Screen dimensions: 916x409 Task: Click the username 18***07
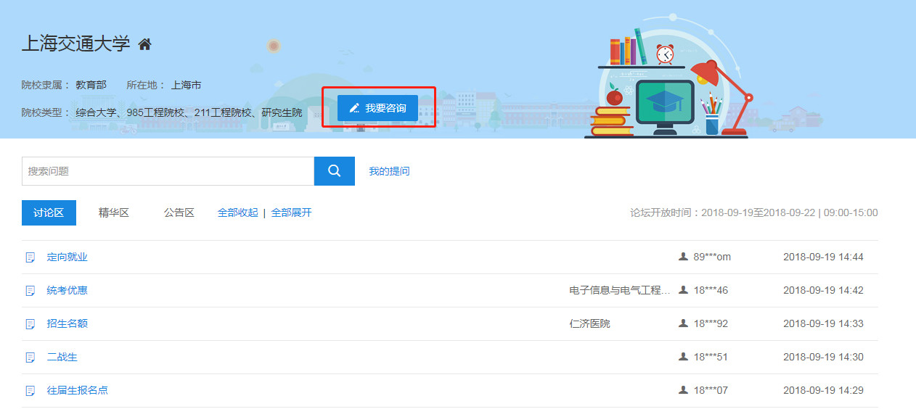click(711, 390)
